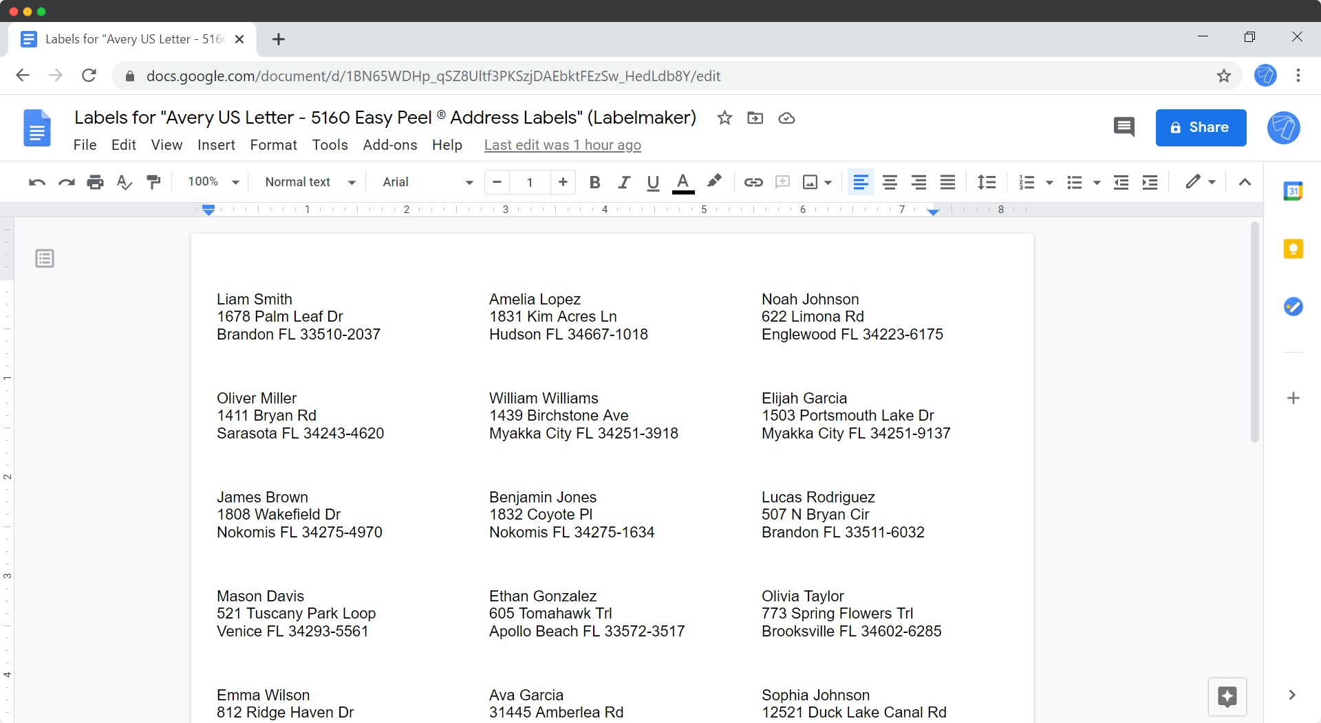
Task: Enable left alignment
Action: (x=861, y=182)
